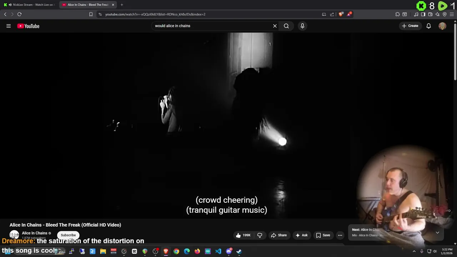Launch Google Chrome from taskbar
457x257 pixels.
176,251
